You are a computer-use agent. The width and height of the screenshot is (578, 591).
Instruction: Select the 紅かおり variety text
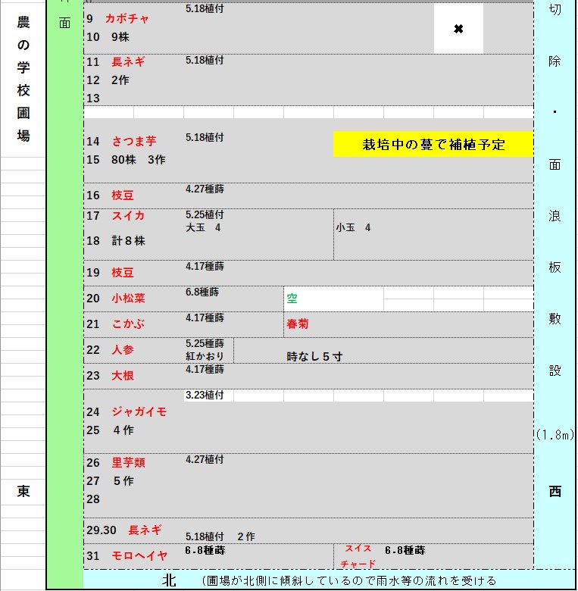[x=205, y=356]
